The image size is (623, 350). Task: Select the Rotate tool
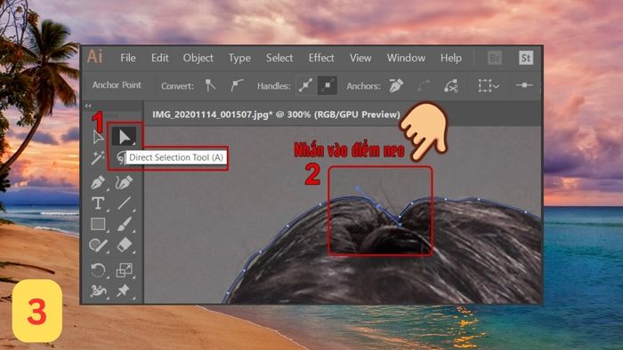tap(98, 270)
